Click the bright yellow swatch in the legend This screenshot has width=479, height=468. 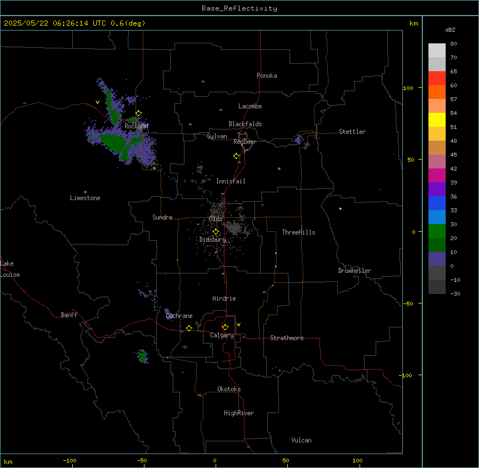(x=437, y=120)
